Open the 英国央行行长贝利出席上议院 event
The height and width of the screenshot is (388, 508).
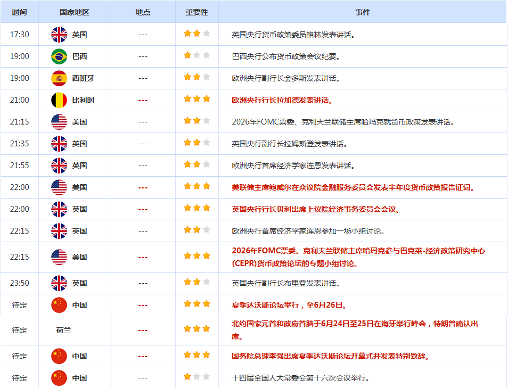[316, 209]
